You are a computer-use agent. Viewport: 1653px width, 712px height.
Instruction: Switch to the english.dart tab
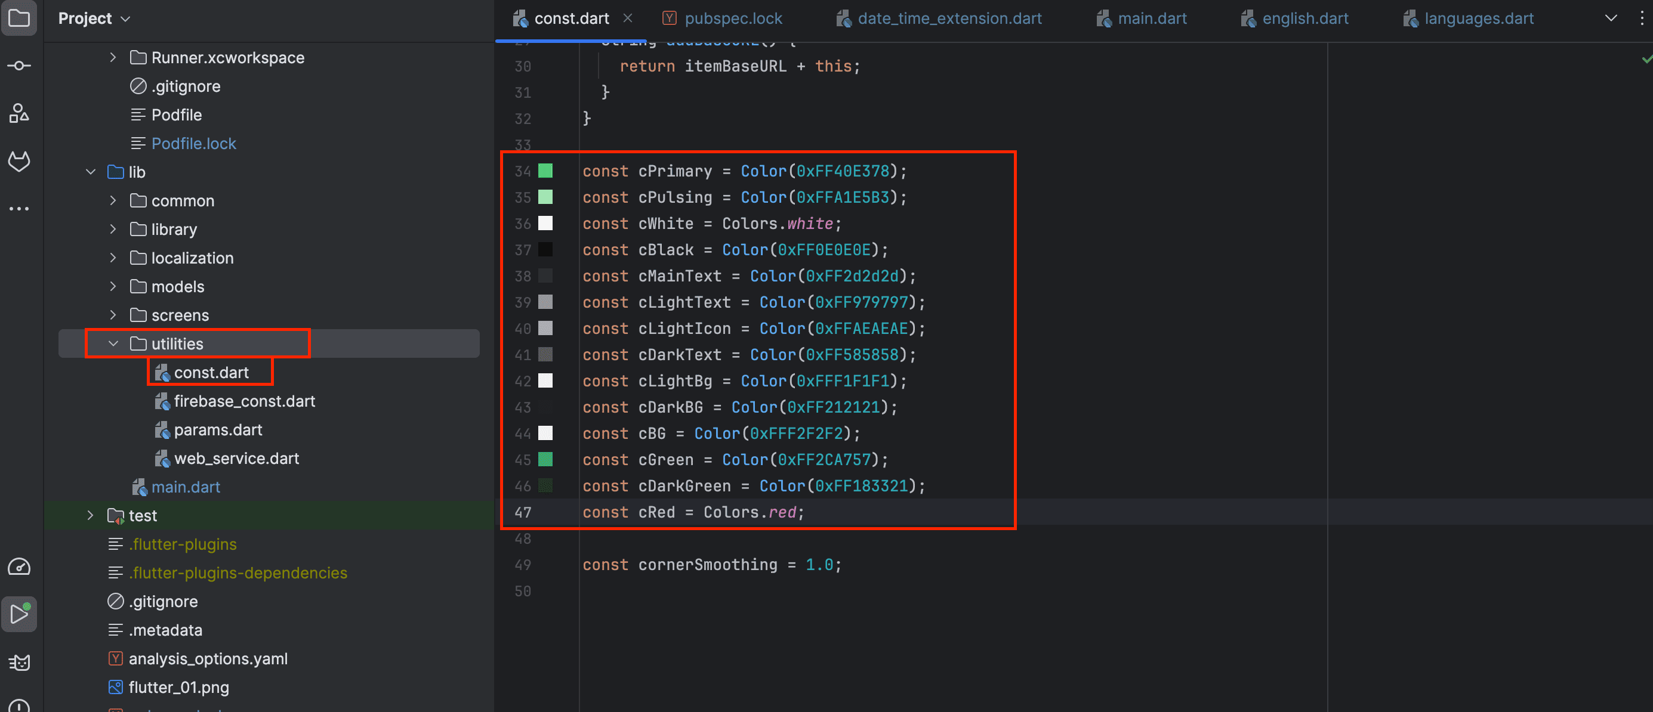tap(1304, 18)
